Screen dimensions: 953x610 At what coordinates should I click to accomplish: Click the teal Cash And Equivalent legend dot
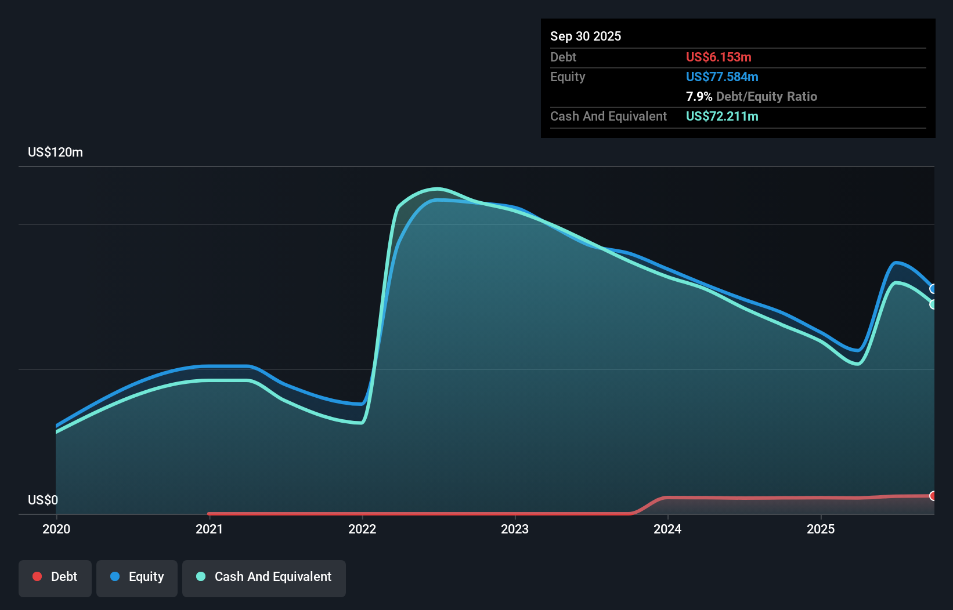pyautogui.click(x=200, y=576)
